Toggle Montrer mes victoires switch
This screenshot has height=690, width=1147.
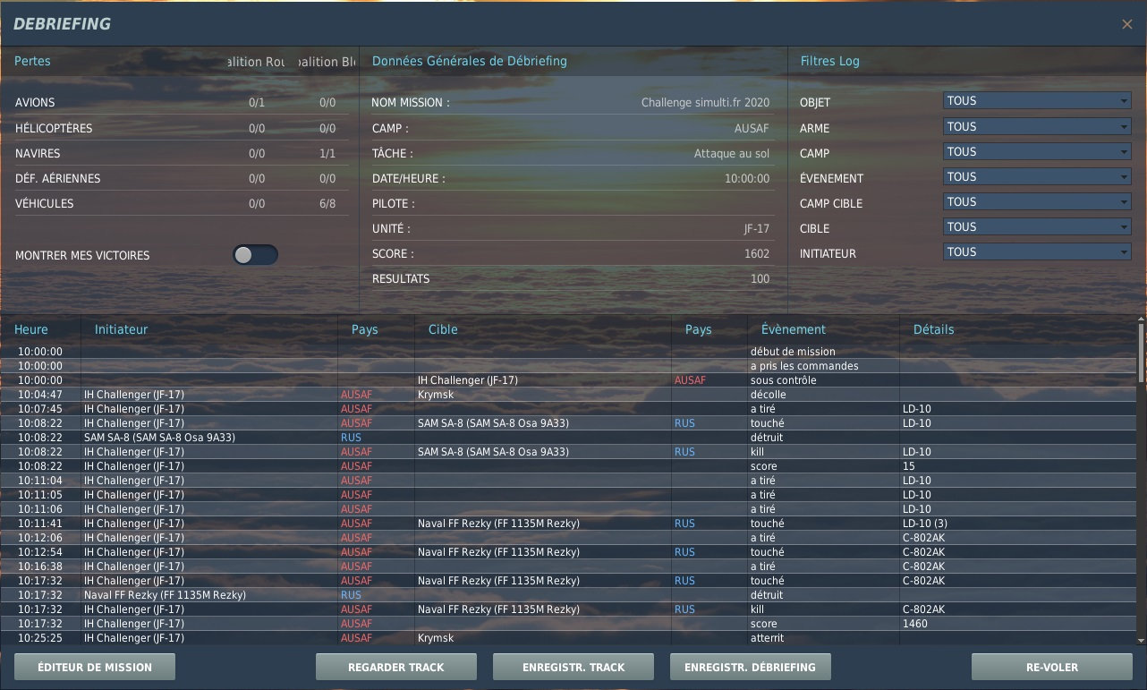click(255, 255)
